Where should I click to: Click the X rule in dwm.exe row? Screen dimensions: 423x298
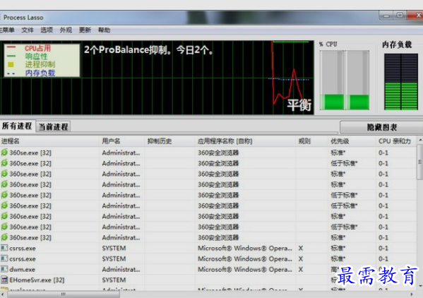301,270
